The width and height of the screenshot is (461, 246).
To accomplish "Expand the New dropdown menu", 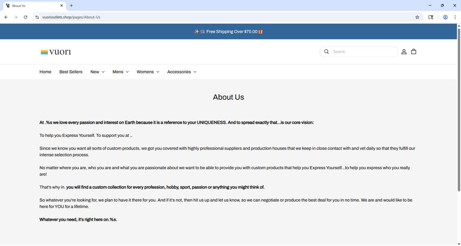I will point(97,72).
